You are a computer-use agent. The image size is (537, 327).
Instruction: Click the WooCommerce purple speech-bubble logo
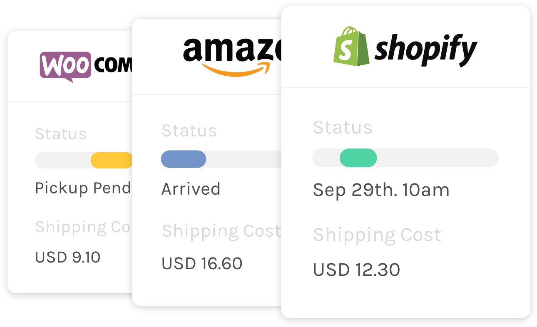[x=66, y=66]
